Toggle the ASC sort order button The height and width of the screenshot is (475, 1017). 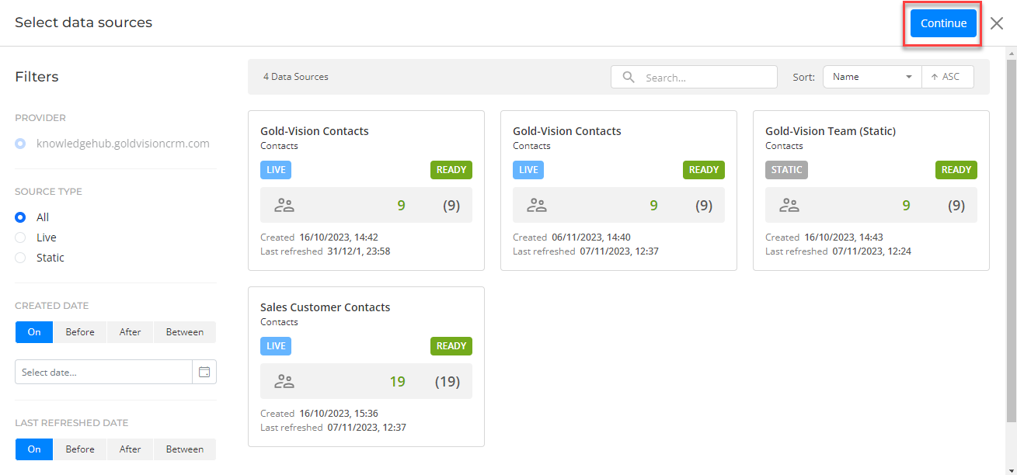coord(948,77)
